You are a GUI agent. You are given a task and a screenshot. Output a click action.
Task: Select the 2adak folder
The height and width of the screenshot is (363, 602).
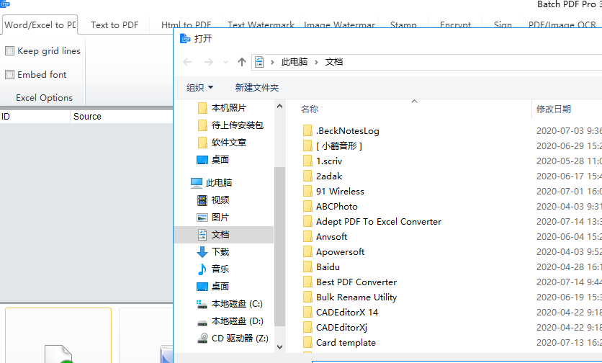(328, 176)
